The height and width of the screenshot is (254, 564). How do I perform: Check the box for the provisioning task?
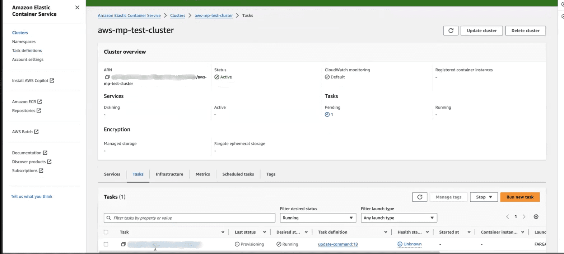coord(106,244)
